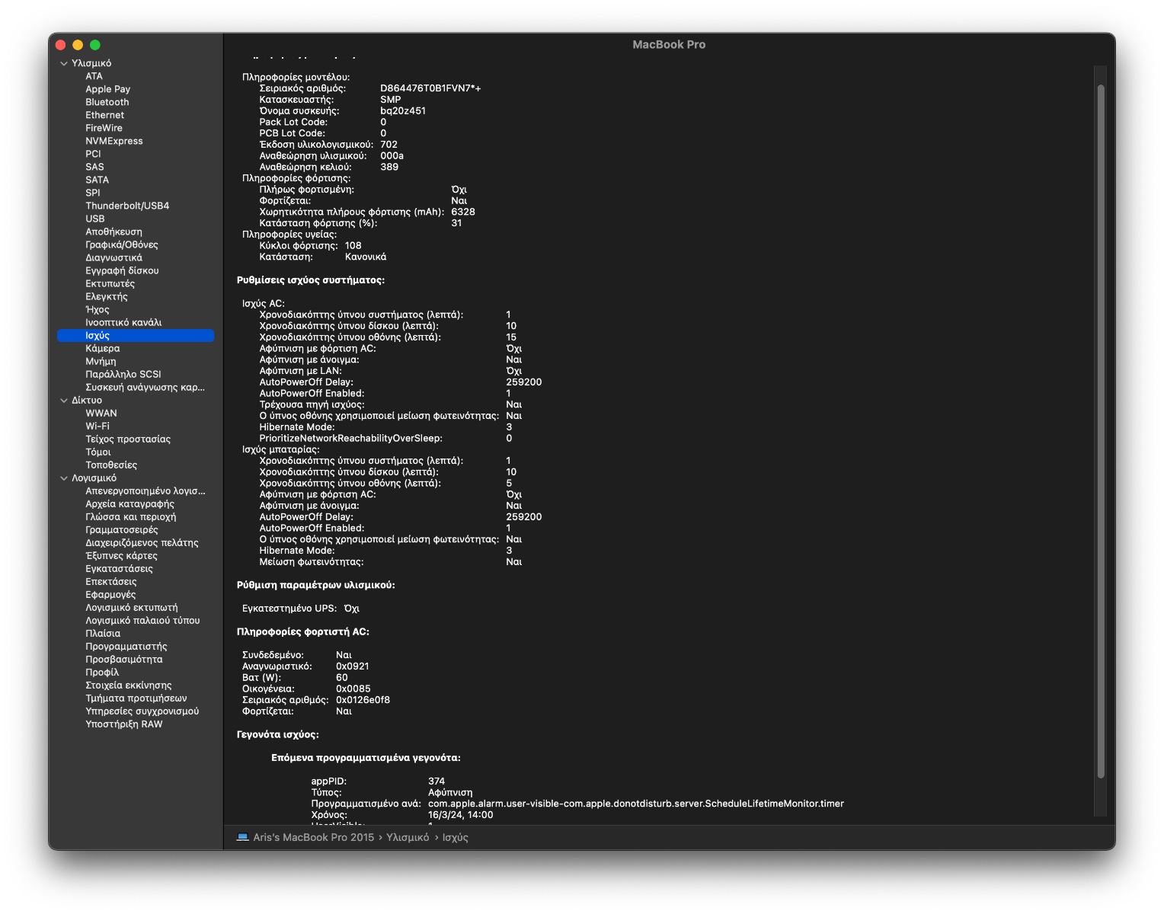Open the Bluetooth hardware entry
The height and width of the screenshot is (914, 1164).
point(107,102)
